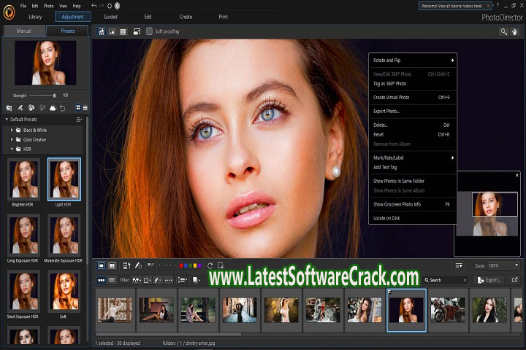
Task: Select the motorcycle photo in filmstrip
Action: coord(448,310)
